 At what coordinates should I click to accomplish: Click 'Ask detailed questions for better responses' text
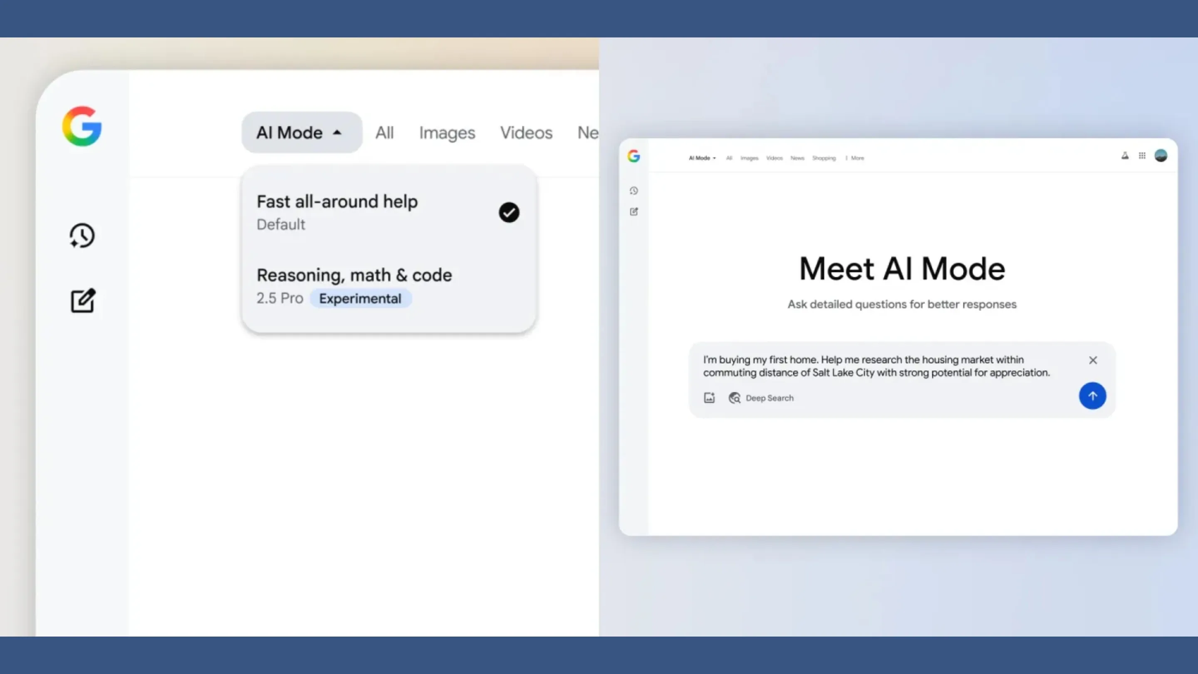pos(902,304)
